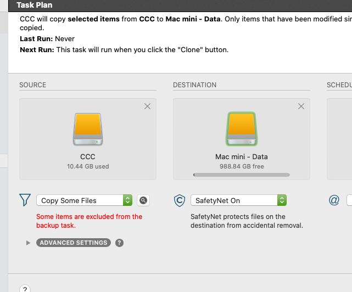
Task: Click the Task Plan header bar
Action: pos(180,5)
